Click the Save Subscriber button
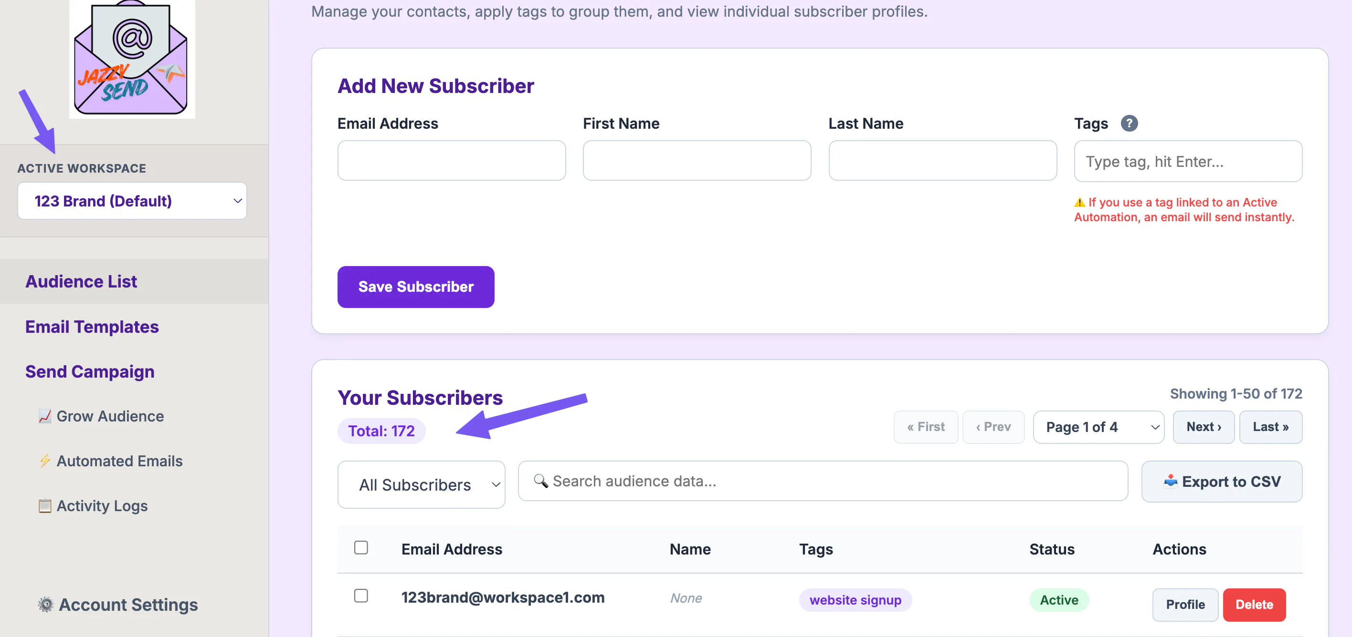 (x=416, y=286)
